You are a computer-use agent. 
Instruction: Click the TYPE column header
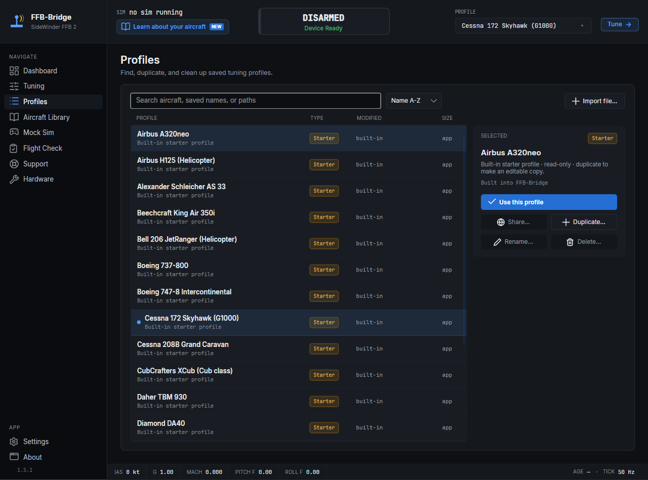point(317,118)
